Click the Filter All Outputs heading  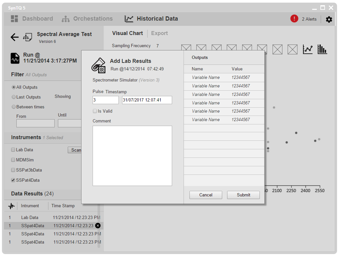(x=29, y=75)
